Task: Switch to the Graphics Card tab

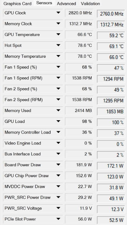Action: pyautogui.click(x=18, y=4)
